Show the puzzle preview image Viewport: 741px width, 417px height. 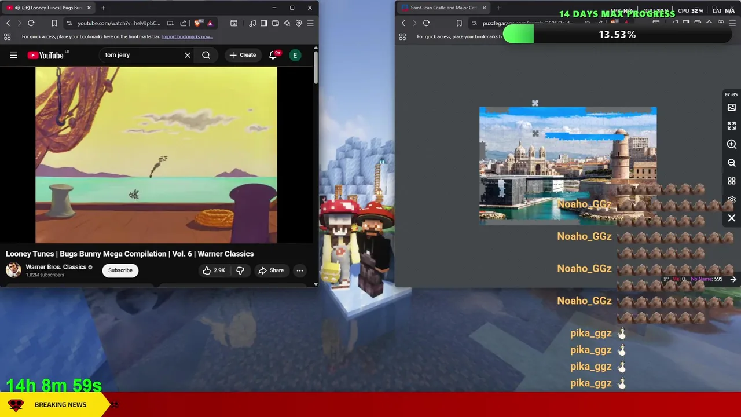coord(732,108)
